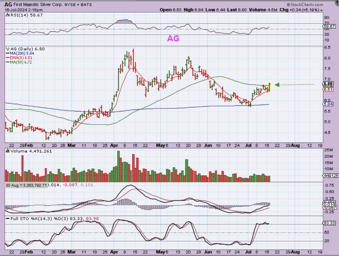339x256 pixels.
Task: Click the 'RSI(14) 58.67' indicator label
Action: [26, 15]
